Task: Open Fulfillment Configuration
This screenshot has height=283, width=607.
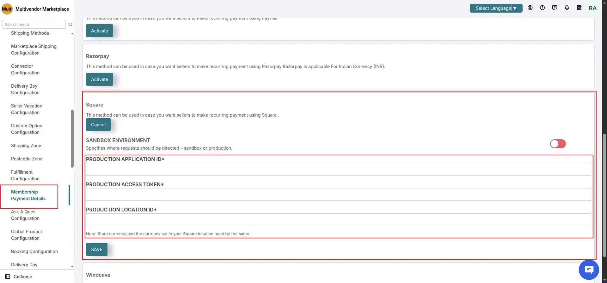Action: point(25,175)
